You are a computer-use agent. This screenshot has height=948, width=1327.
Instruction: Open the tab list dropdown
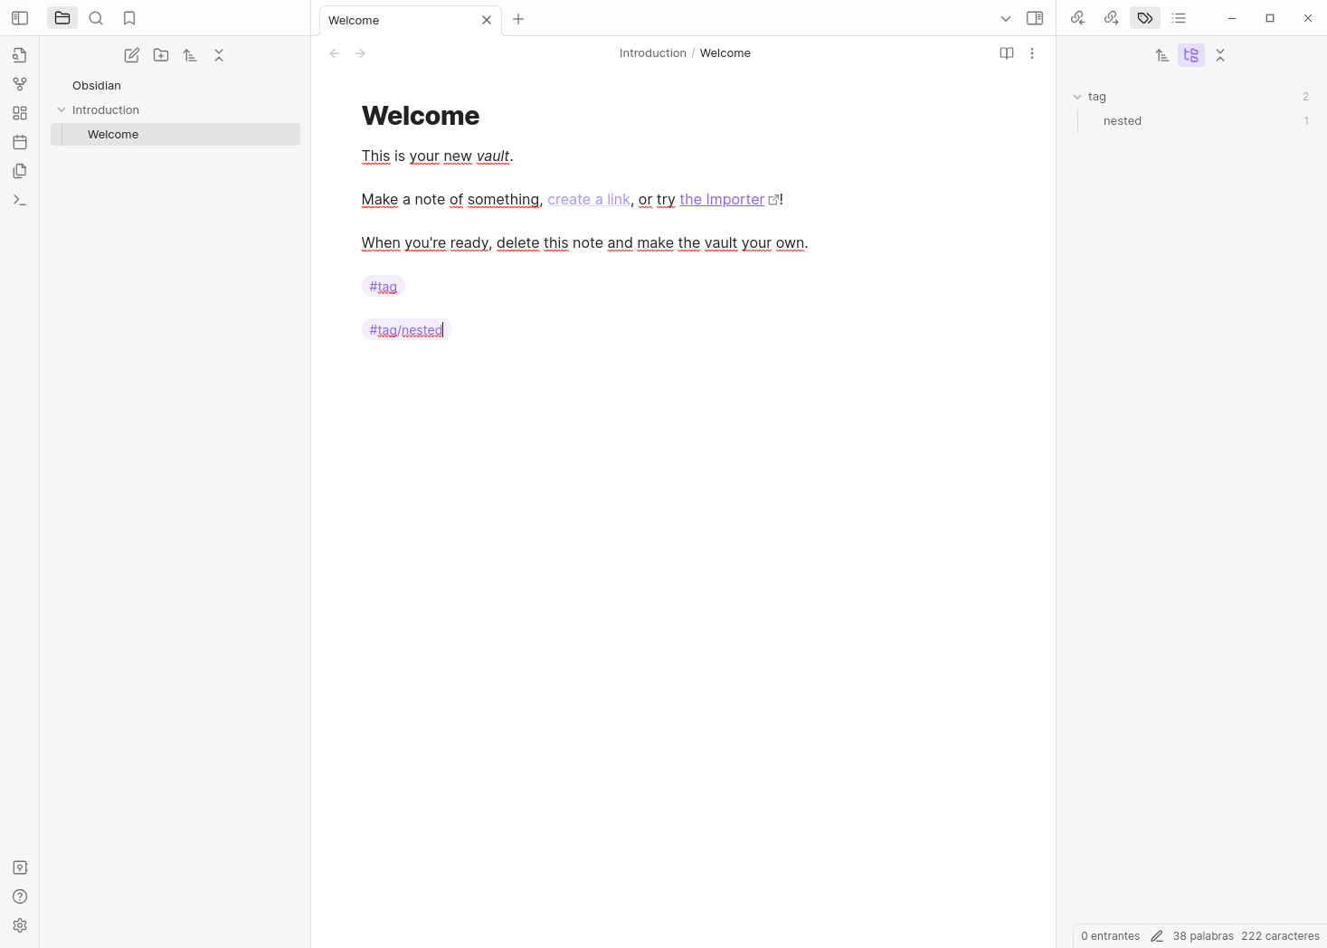click(1006, 19)
